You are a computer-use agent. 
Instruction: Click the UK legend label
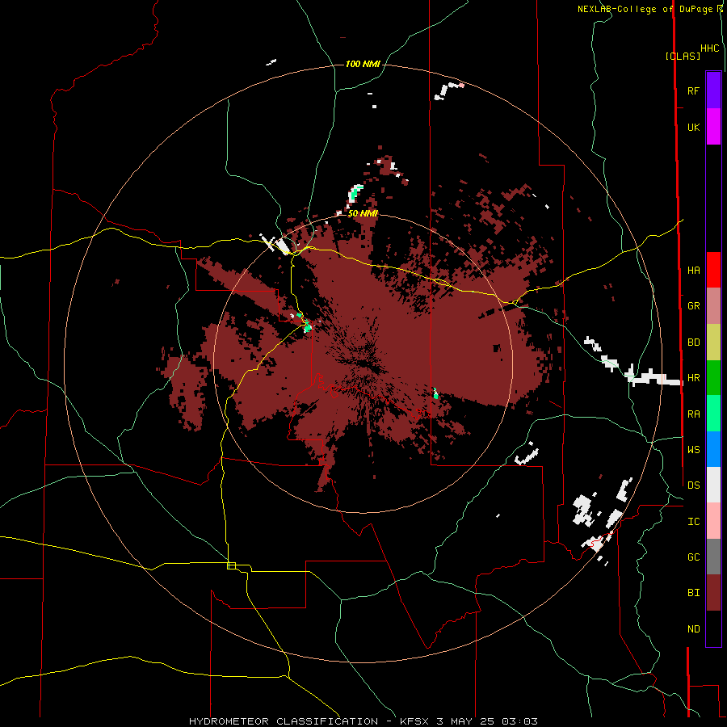tap(693, 127)
